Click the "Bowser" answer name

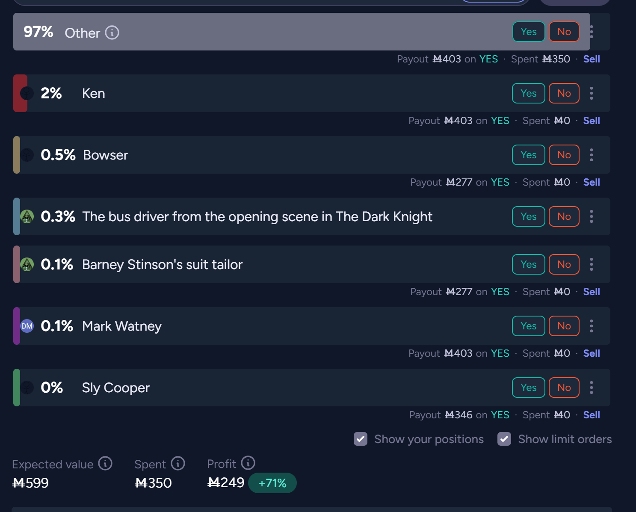tap(106, 155)
